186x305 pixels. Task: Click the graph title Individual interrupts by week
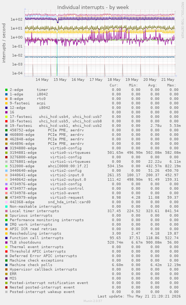[x=93, y=7]
